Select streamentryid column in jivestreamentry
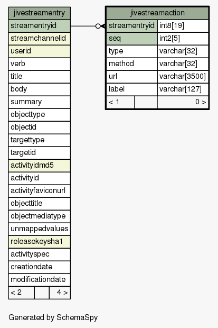The width and height of the screenshot is (218, 328). coord(39,26)
